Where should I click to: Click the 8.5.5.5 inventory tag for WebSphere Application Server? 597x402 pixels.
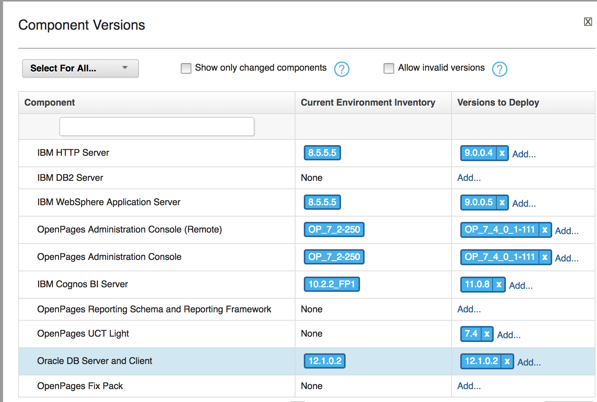322,202
